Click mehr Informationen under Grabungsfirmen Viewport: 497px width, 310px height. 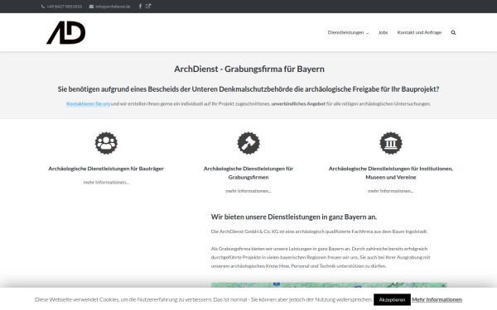point(248,191)
